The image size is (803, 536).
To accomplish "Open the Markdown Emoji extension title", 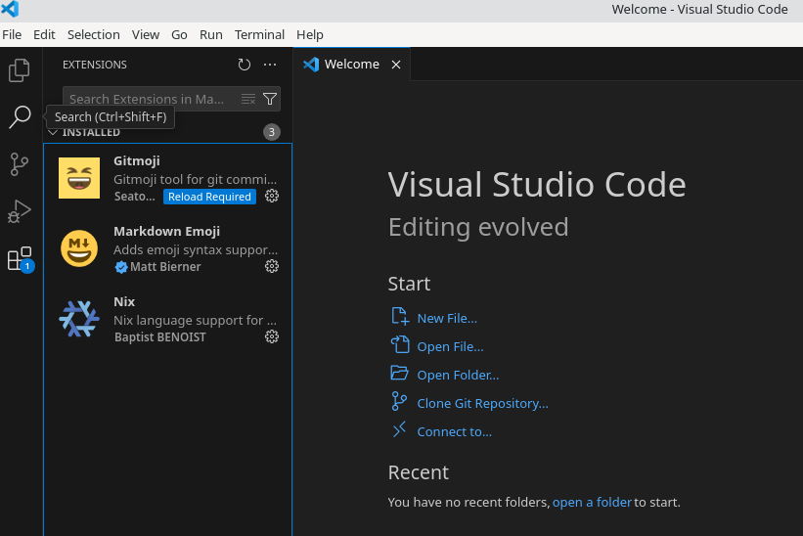I will point(167,232).
